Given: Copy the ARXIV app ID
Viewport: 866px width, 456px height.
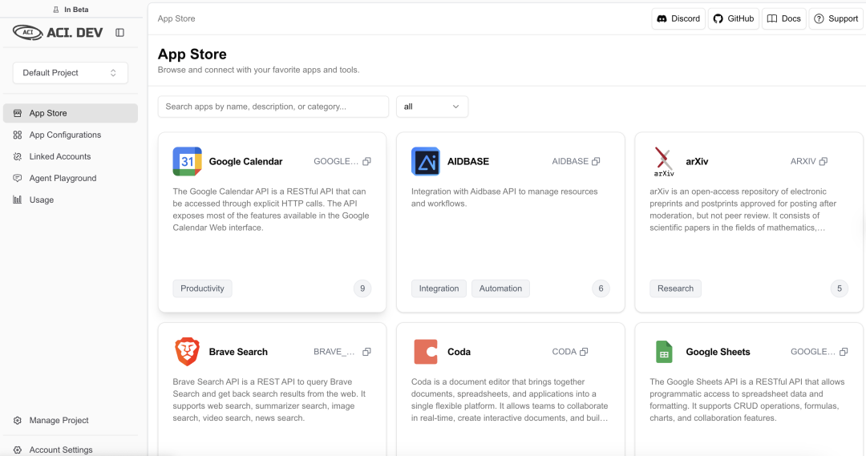Looking at the screenshot, I should [x=824, y=161].
